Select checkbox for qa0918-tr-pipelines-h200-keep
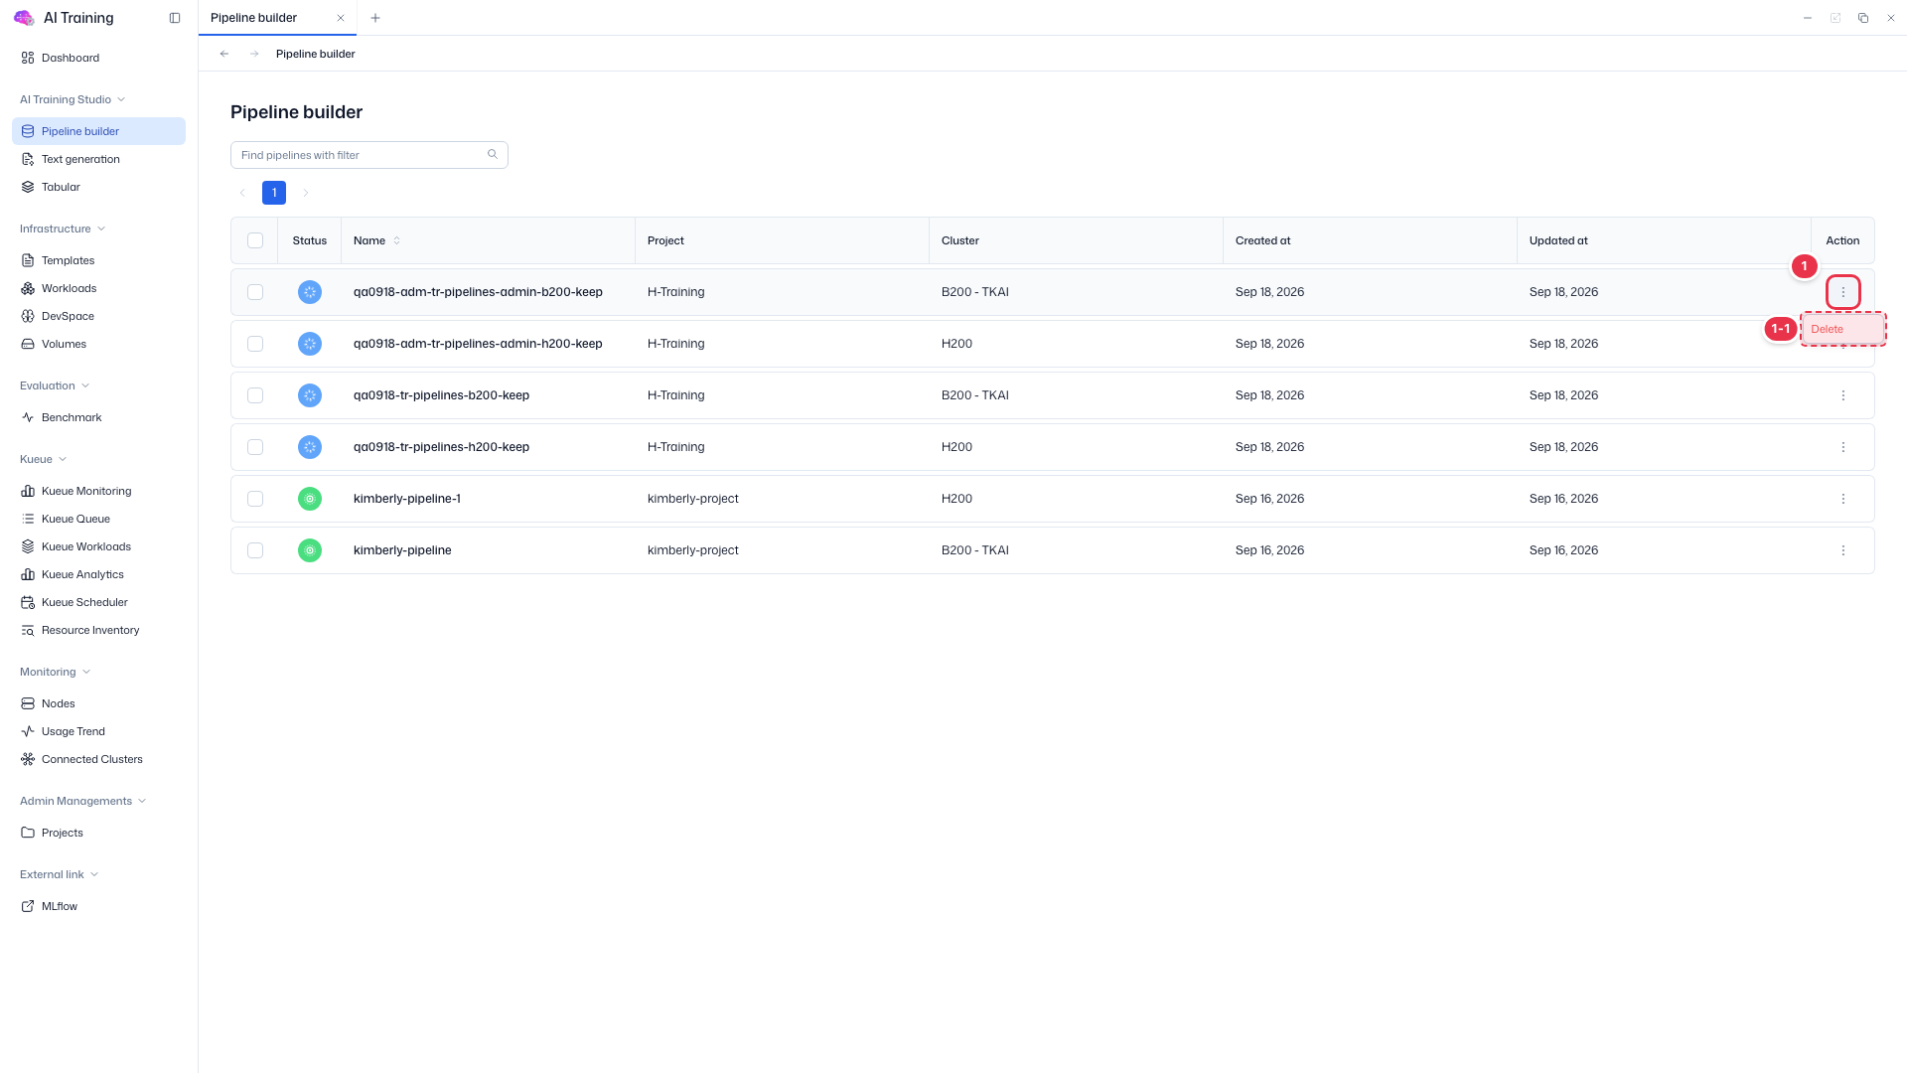1907x1073 pixels. point(255,447)
